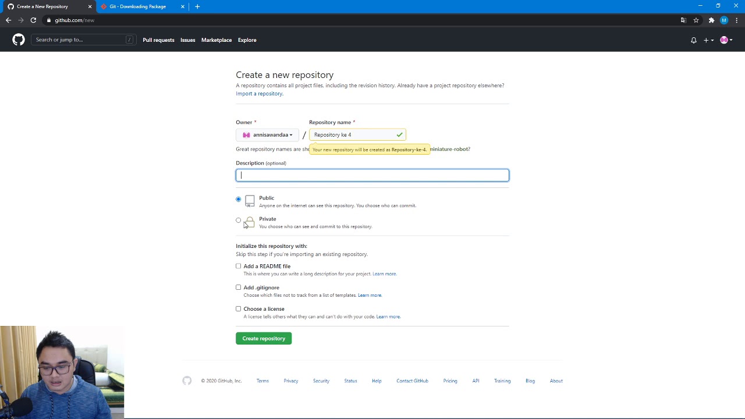Screen dimensions: 745x419
Task: Open the plus create-new dropdown
Action: [708, 40]
